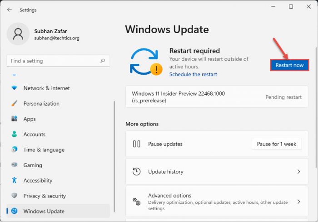Click Schedule the restart link
This screenshot has height=222, width=318.
[193, 74]
